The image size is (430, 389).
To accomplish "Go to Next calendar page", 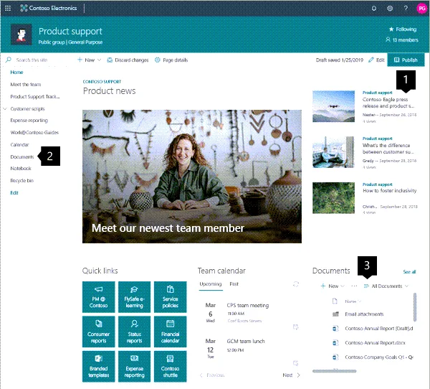I will 291,375.
